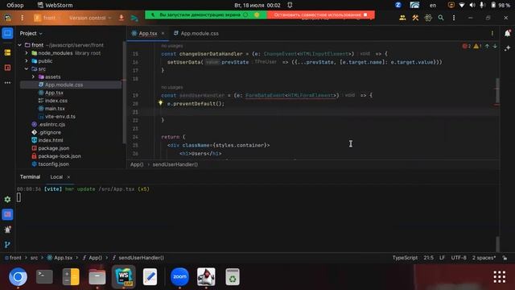Jump to the next highlighted error arrow

tap(495, 46)
